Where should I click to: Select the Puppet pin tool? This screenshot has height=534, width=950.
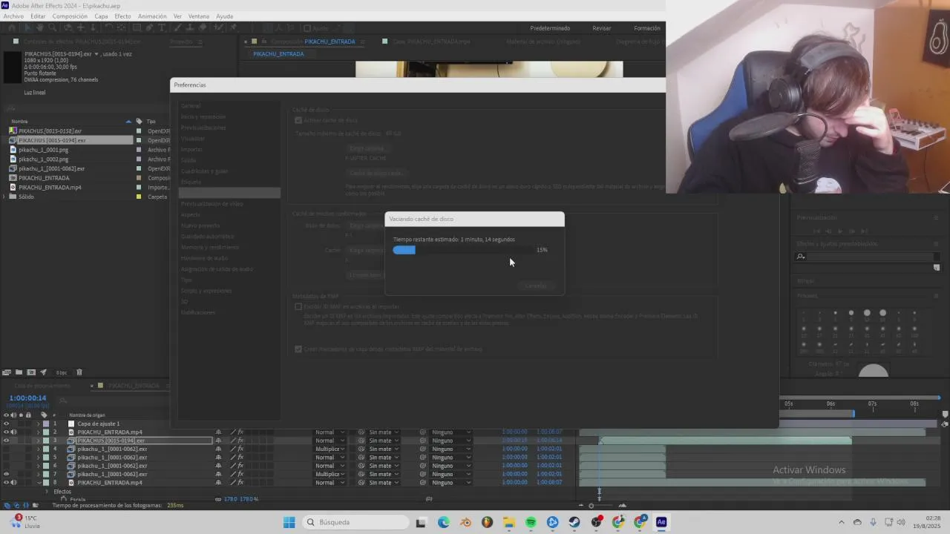(234, 28)
